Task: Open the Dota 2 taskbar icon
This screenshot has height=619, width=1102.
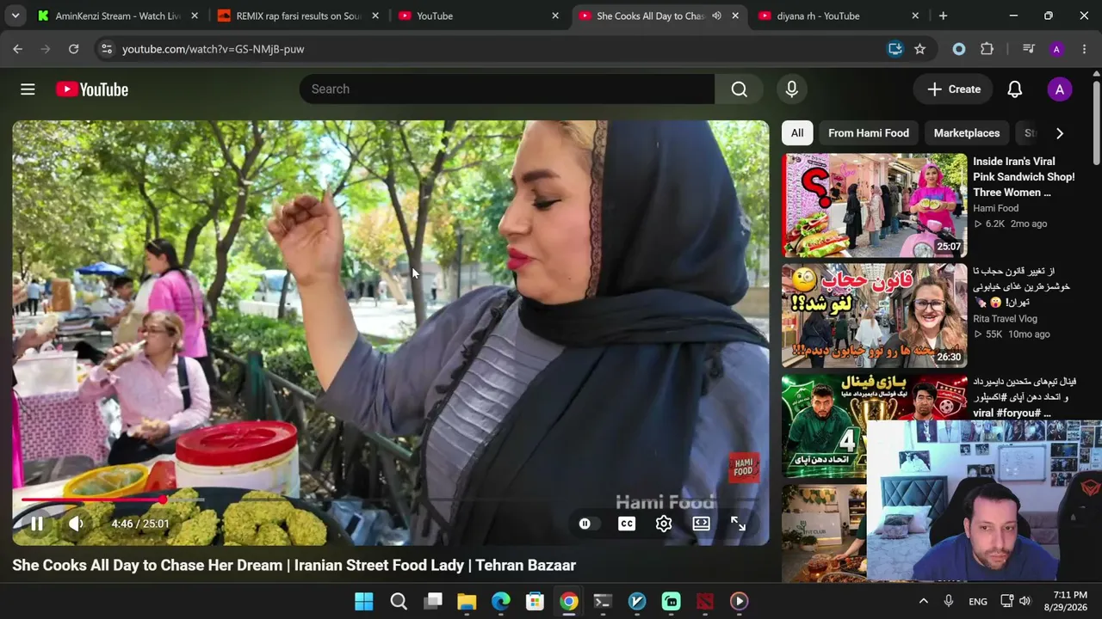Action: pos(705,601)
